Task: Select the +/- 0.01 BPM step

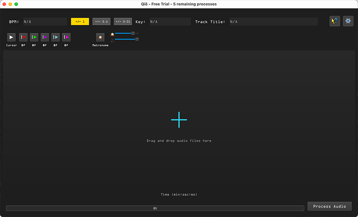Action: 123,22
